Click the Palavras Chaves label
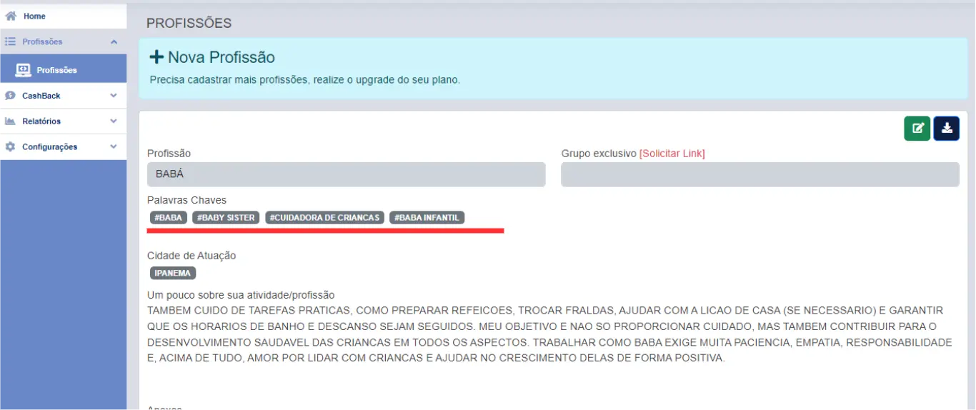 pyautogui.click(x=186, y=200)
